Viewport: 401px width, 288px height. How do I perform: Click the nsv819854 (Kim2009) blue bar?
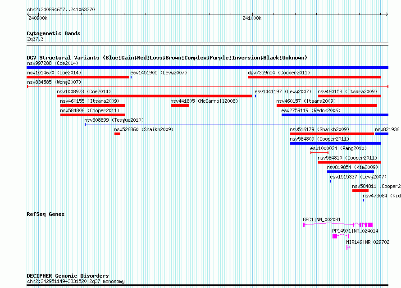click(x=351, y=172)
